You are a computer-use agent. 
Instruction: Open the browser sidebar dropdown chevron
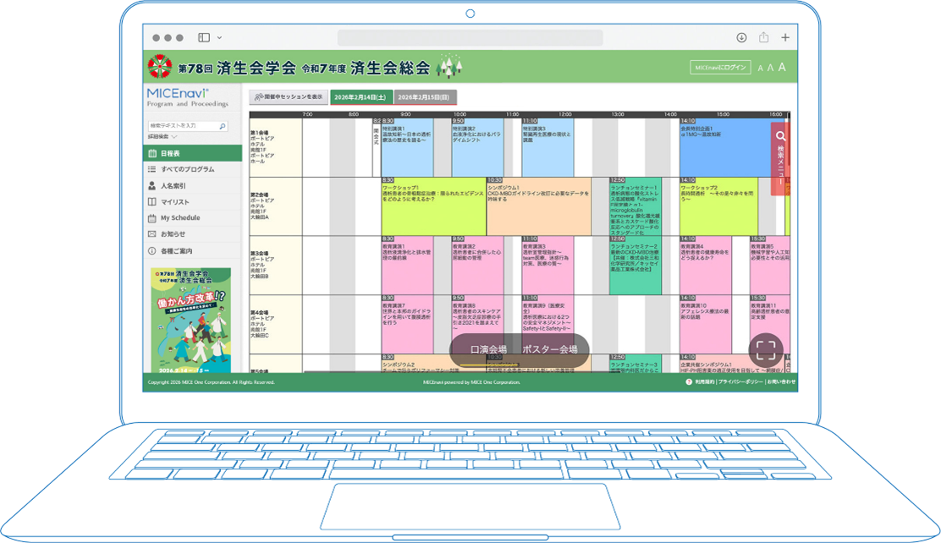pyautogui.click(x=219, y=37)
